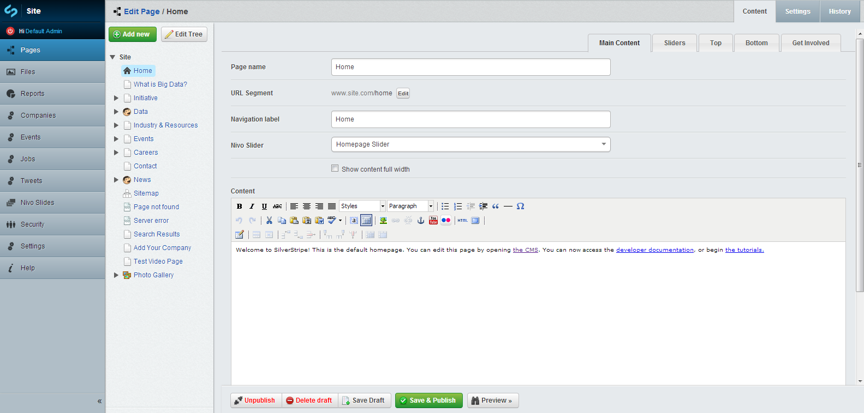
Task: Click the blockquote icon
Action: tap(496, 206)
